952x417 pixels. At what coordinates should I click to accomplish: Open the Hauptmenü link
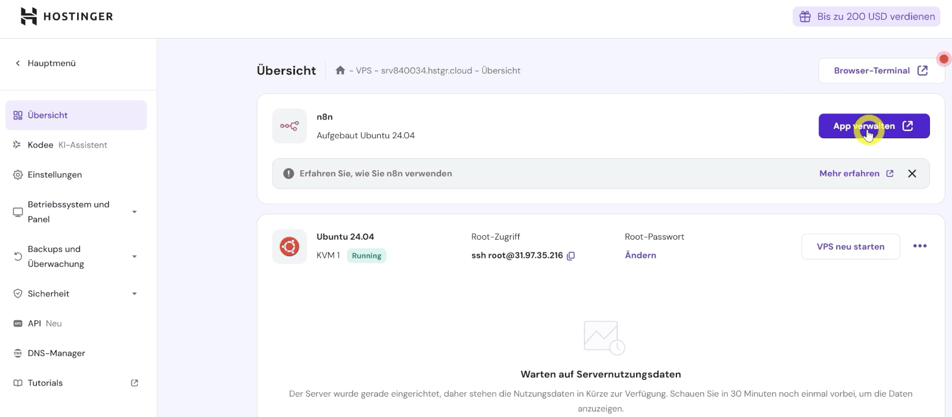pyautogui.click(x=52, y=63)
